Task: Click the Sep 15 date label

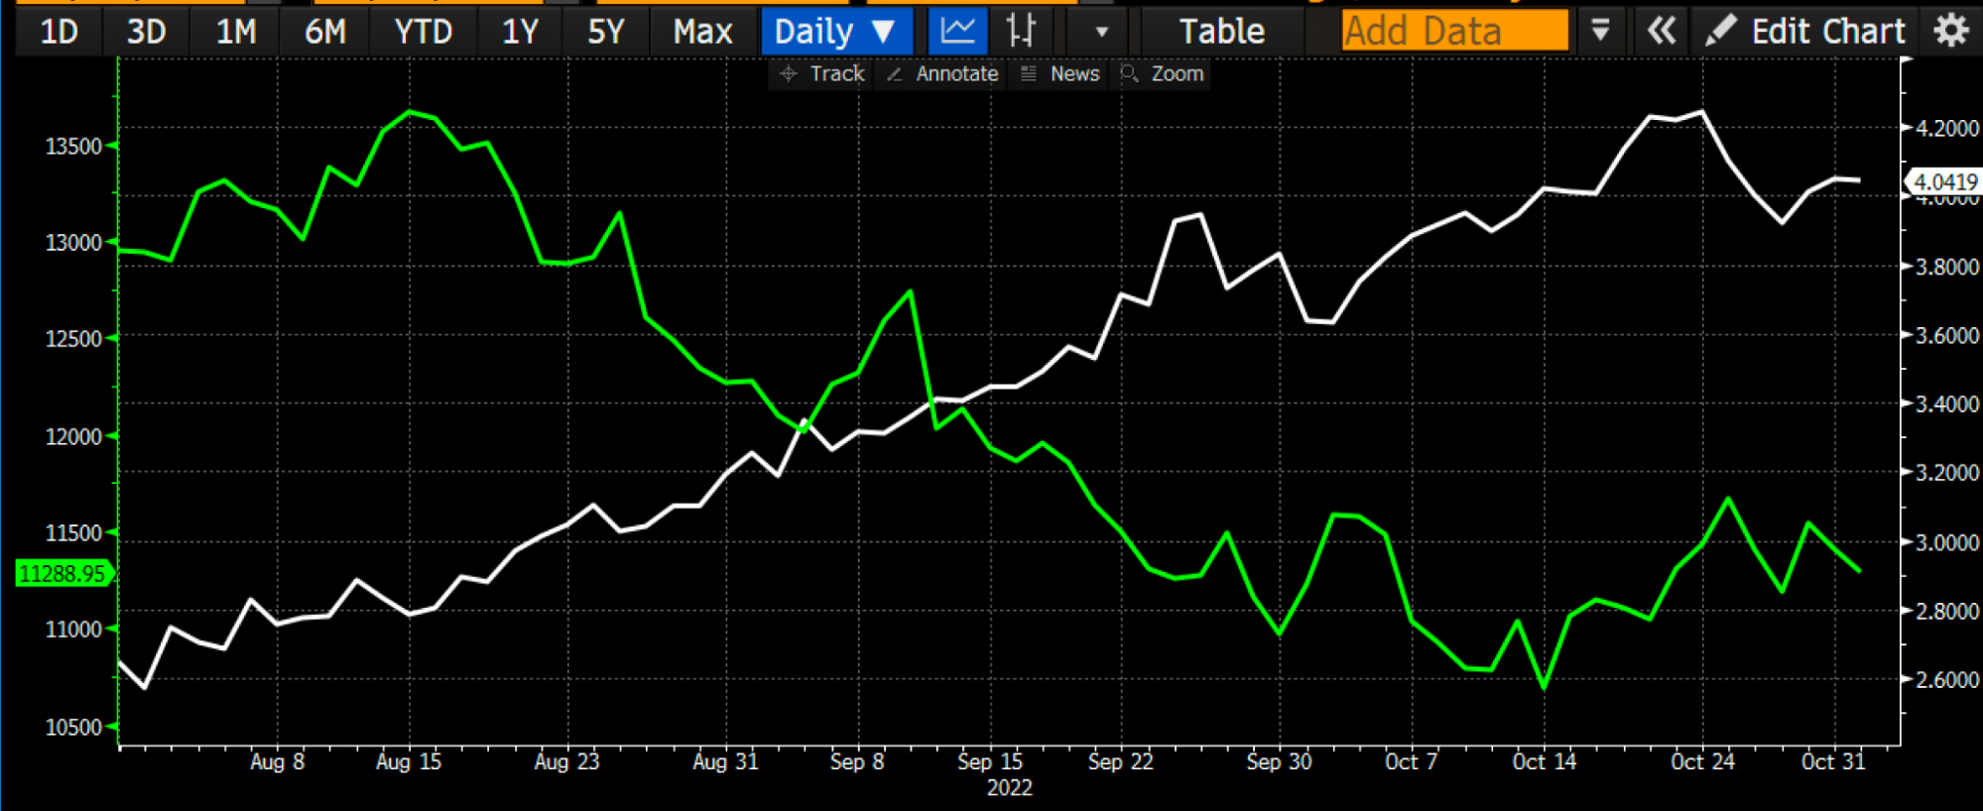Action: tap(989, 761)
